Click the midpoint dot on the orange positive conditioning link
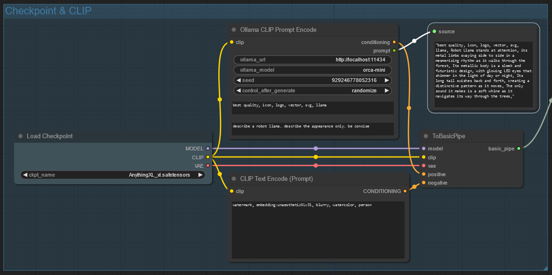Viewport: 552px width, 275px height. [409, 108]
